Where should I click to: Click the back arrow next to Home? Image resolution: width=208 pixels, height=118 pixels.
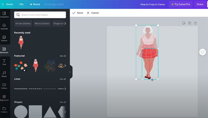tap(3, 4)
